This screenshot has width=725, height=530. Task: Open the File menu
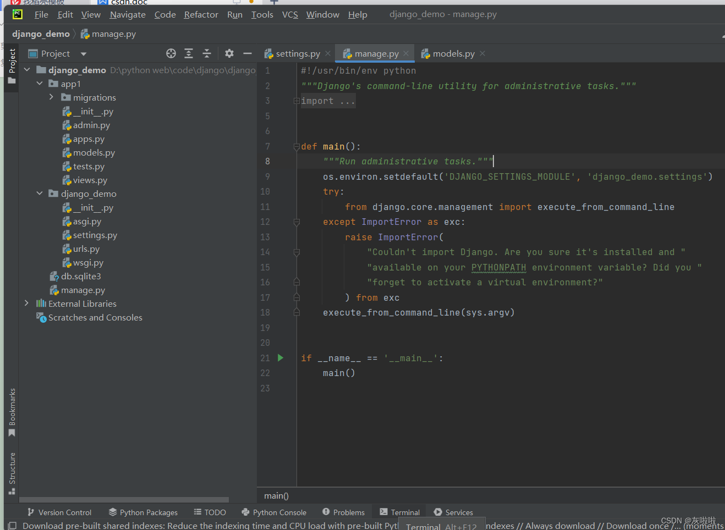click(x=41, y=15)
